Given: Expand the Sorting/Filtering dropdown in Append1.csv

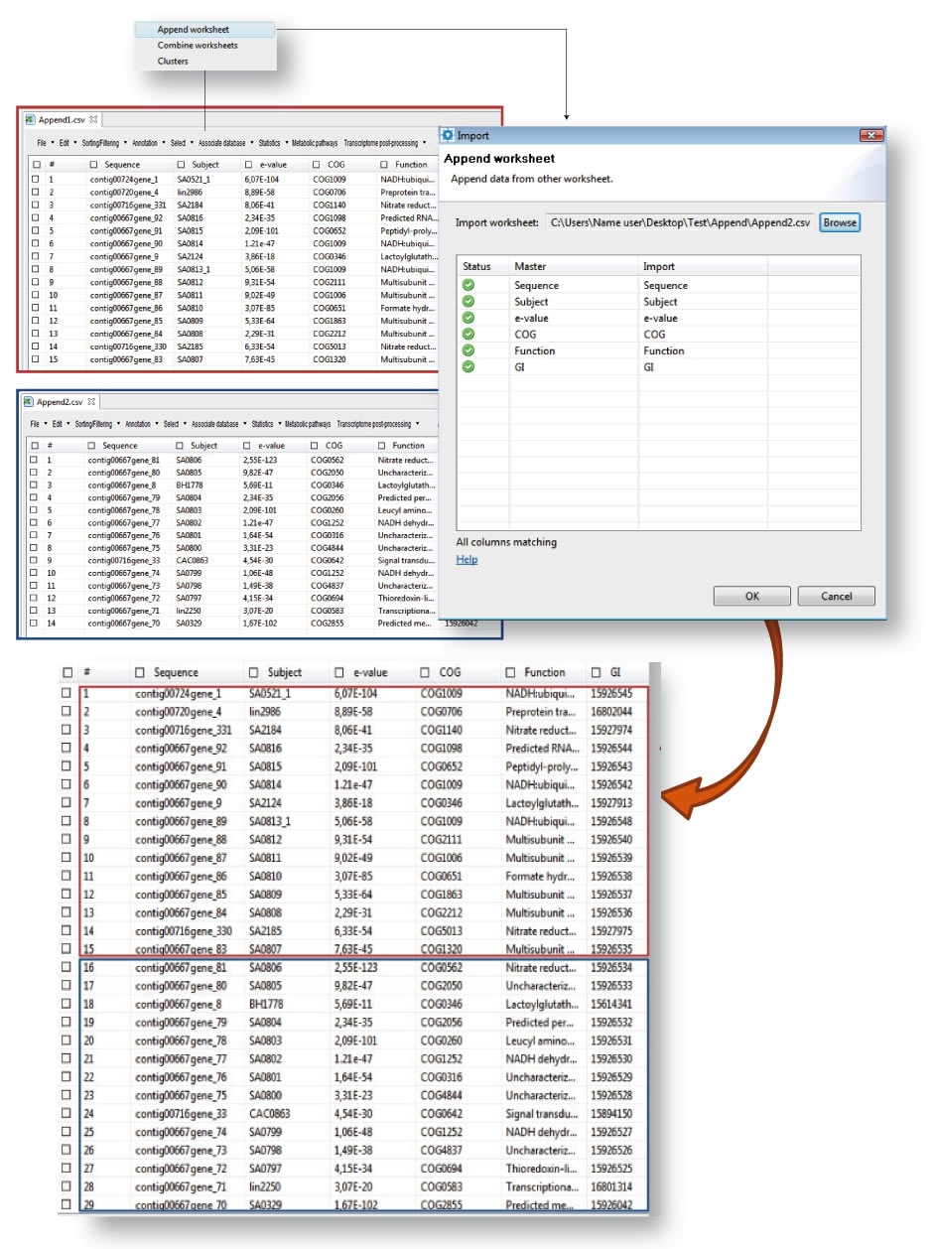Looking at the screenshot, I should pos(102,142).
